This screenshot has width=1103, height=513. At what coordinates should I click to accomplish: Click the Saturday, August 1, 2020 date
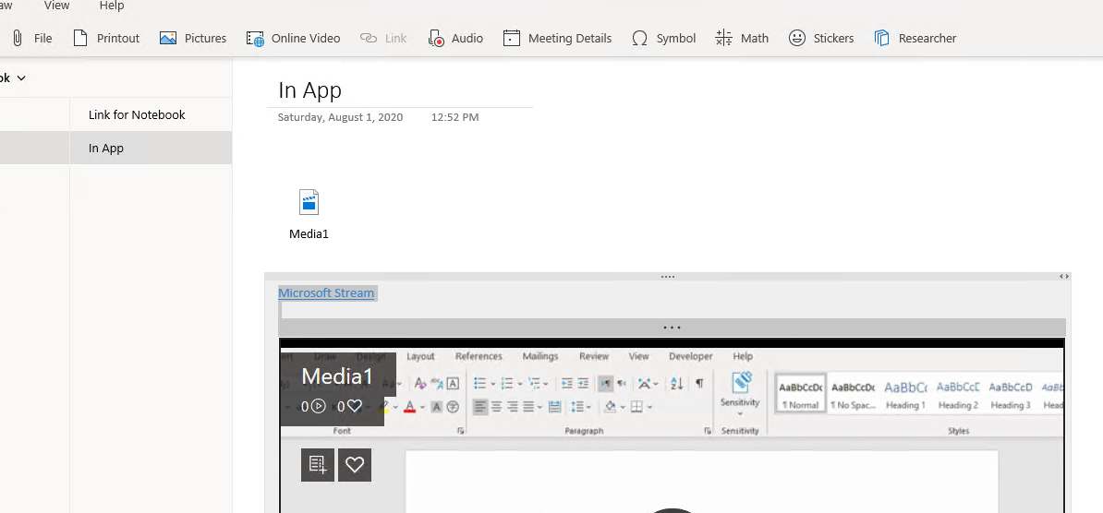[341, 117]
